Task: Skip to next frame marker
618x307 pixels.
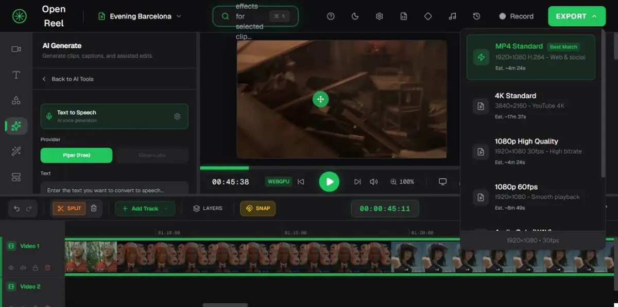Action: (357, 182)
